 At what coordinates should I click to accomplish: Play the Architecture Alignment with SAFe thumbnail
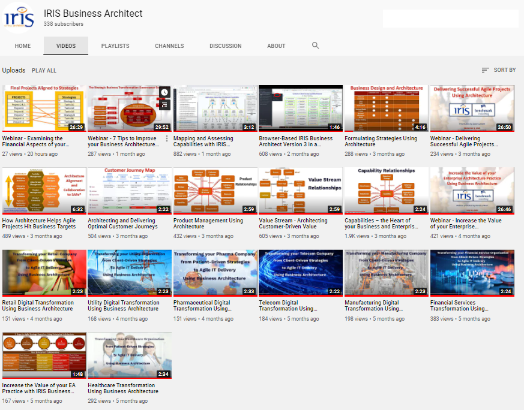(x=44, y=191)
